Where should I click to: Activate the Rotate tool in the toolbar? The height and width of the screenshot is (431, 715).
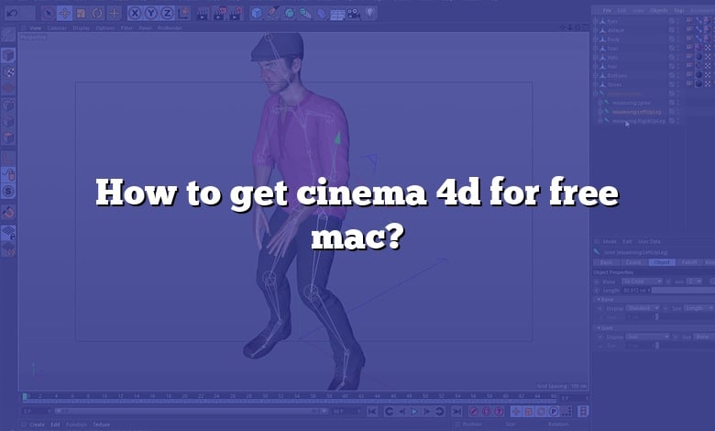[97, 13]
